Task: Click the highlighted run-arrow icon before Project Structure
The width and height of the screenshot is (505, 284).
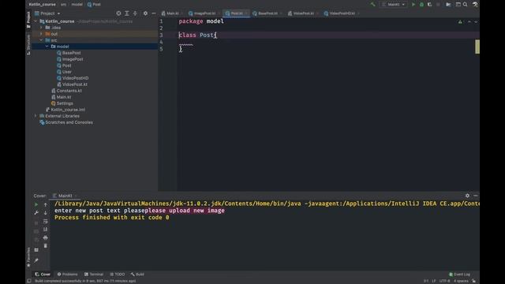Action: coord(448,5)
